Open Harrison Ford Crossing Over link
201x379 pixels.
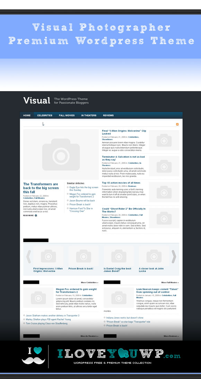(x=81, y=210)
